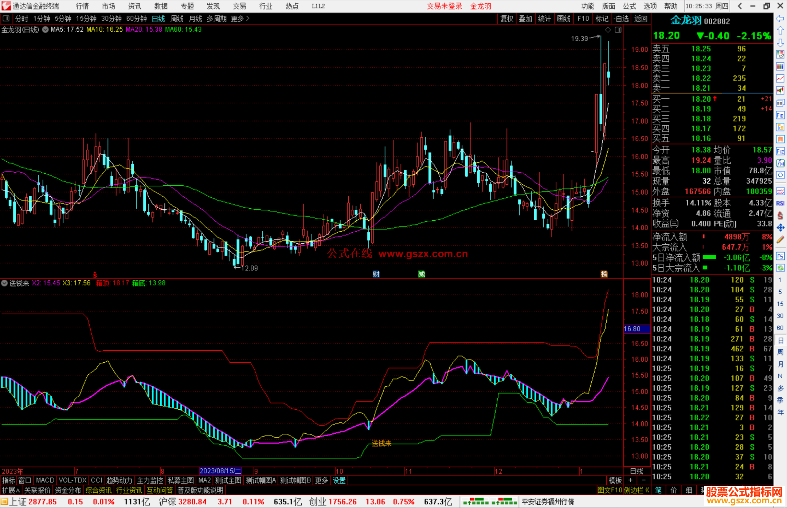This screenshot has height=508, width=787.
Task: Click the red line trend chart icon
Action: click(780, 78)
